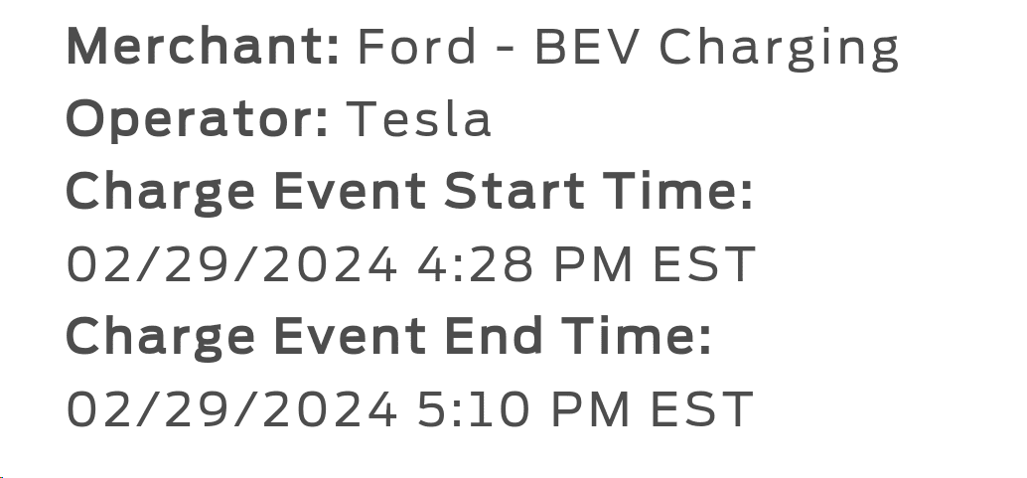Click EST on the start time line

pyautogui.click(x=704, y=265)
